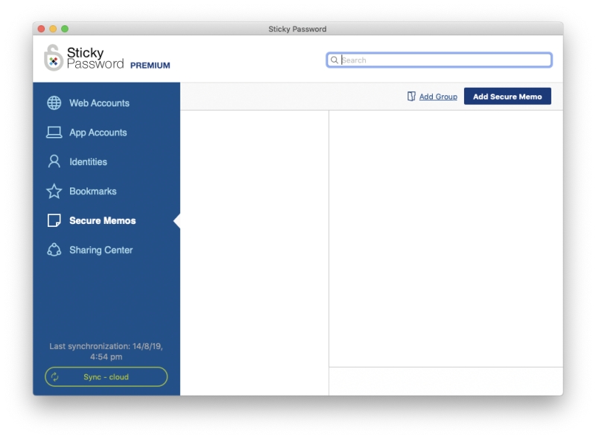Open the Web Accounts section

[x=99, y=103]
